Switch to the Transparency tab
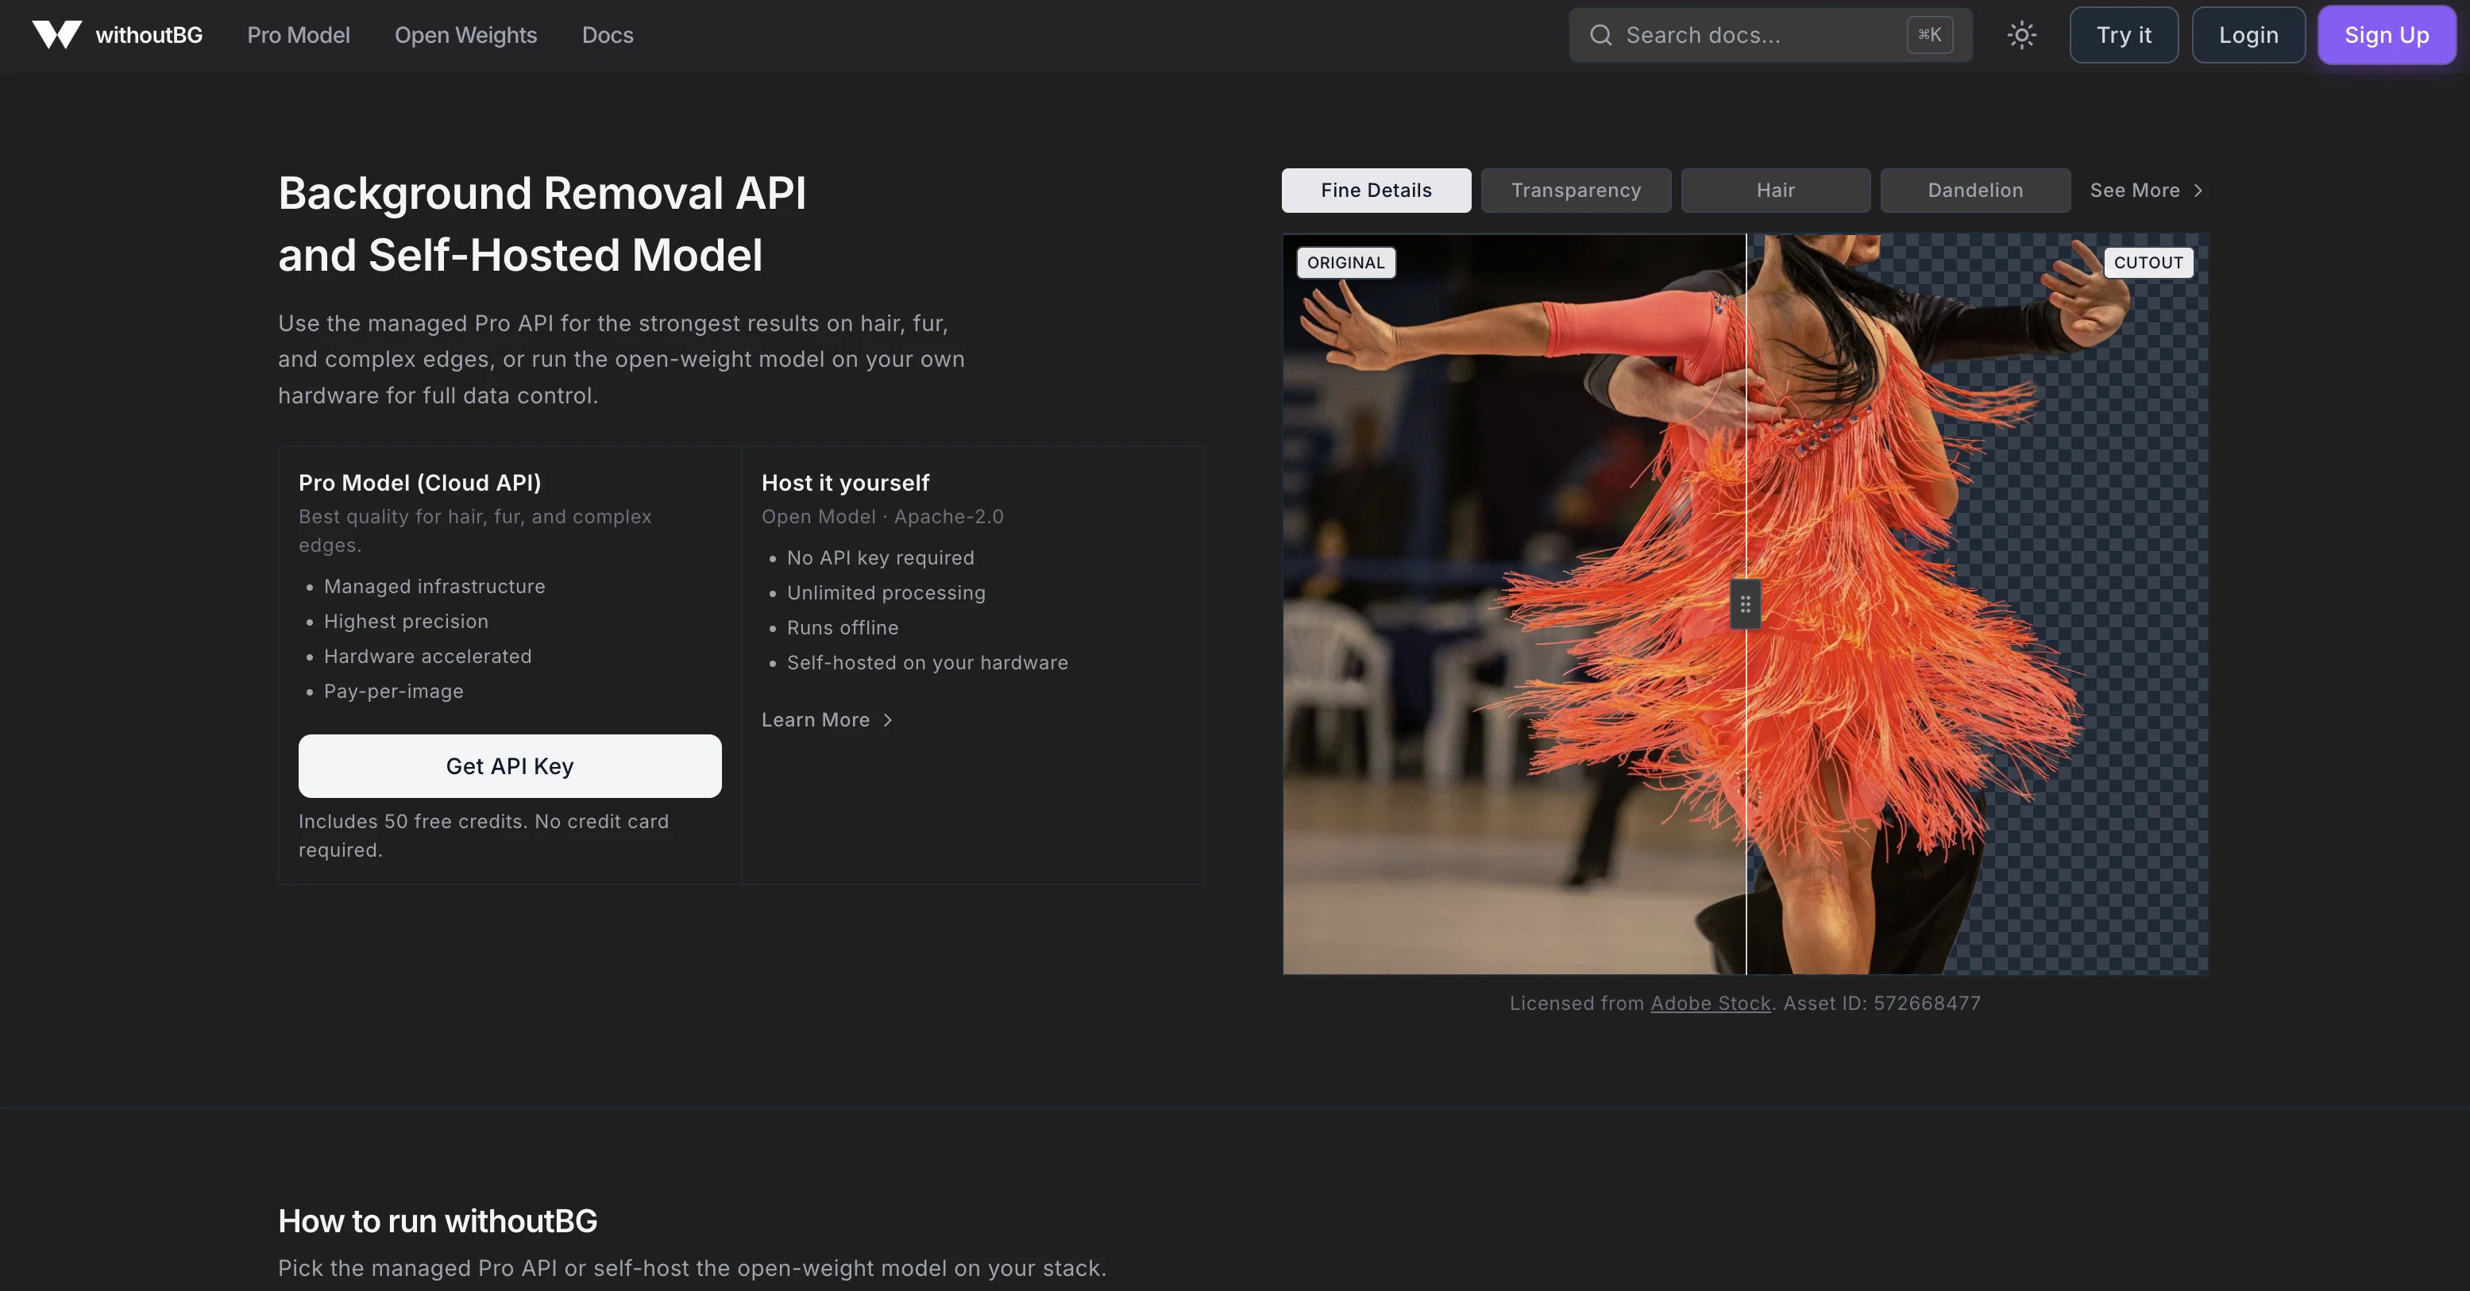 [1577, 191]
